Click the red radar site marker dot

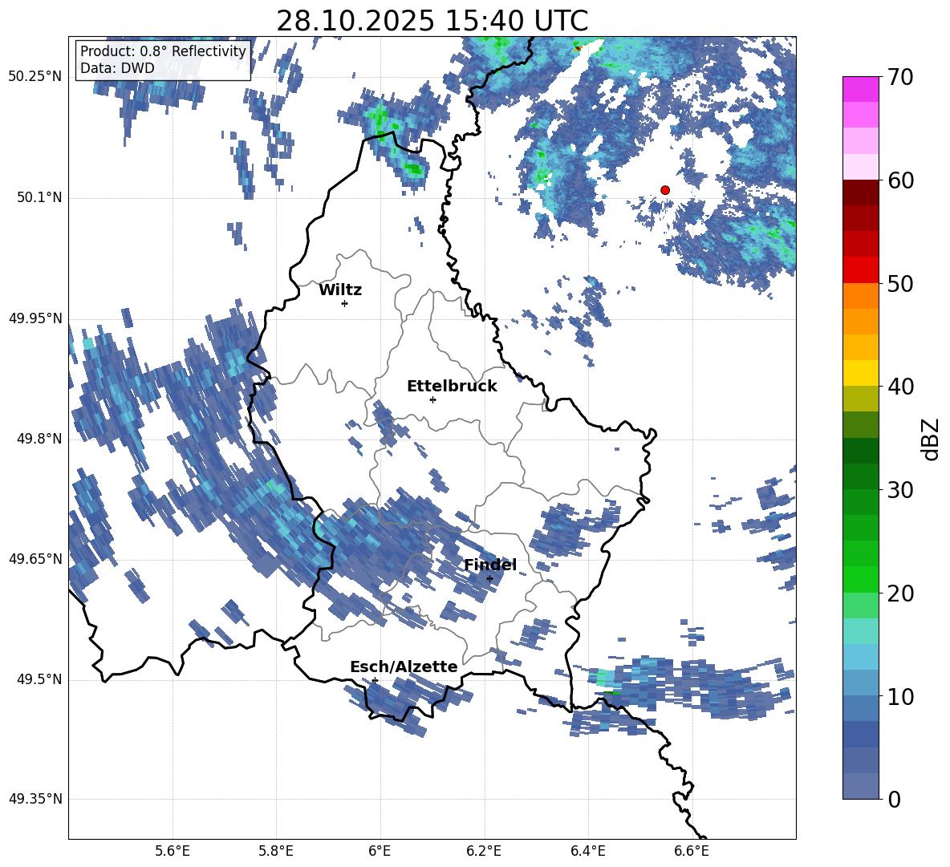665,190
